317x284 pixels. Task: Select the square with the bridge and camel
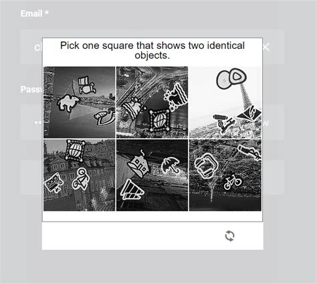coord(79,102)
